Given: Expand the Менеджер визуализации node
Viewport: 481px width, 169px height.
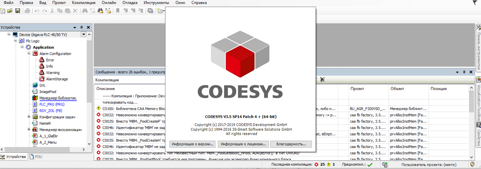Looking at the screenshot, I should click(29, 130).
